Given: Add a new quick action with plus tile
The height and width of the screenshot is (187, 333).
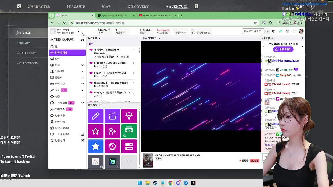Looking at the screenshot, I should coord(129,162).
